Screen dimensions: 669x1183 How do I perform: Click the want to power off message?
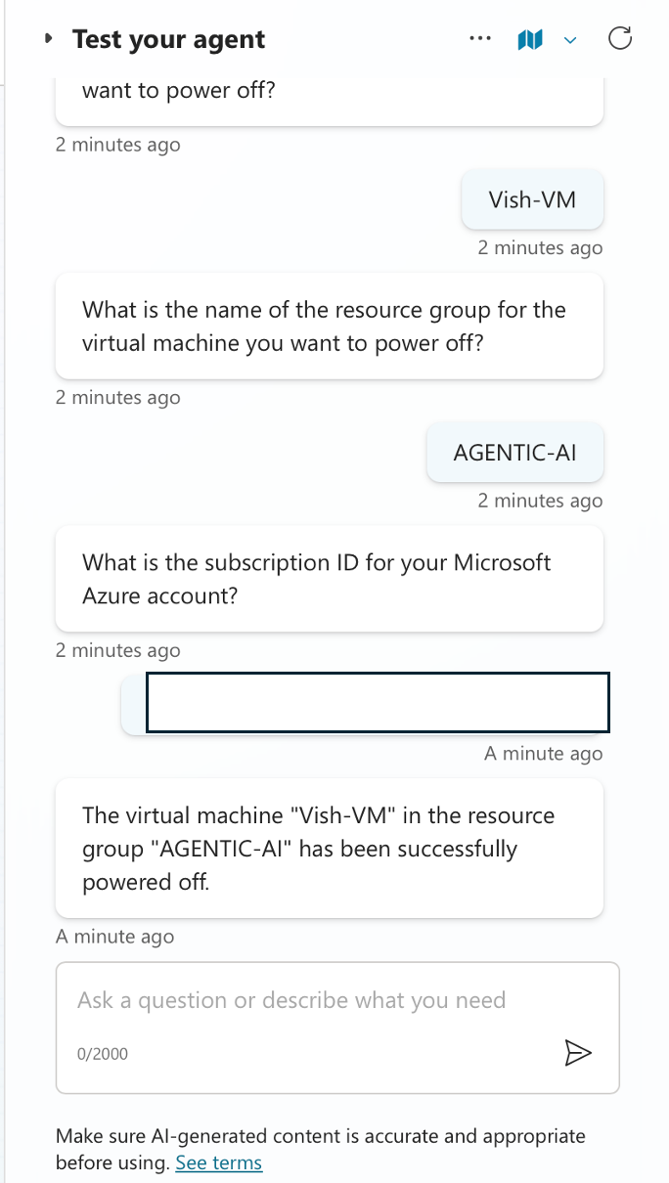coord(330,100)
